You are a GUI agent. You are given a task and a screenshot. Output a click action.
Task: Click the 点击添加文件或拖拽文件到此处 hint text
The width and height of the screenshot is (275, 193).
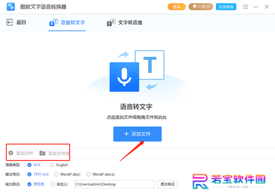pyautogui.click(x=137, y=117)
